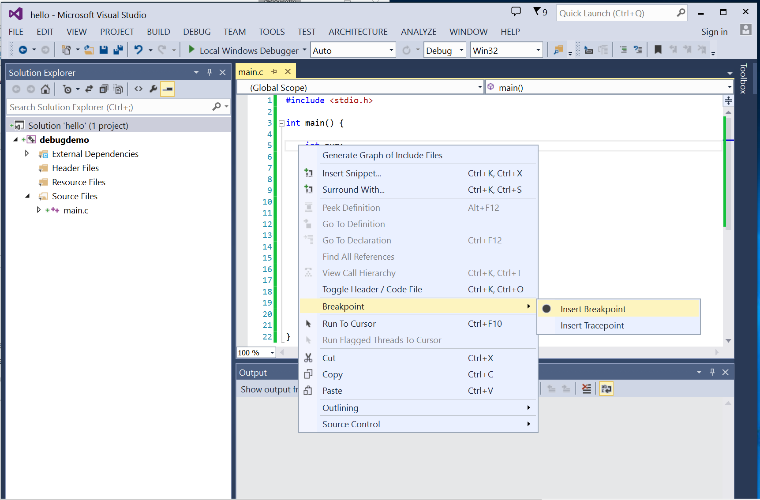
Task: Open the Outlining submenu entry
Action: (418, 408)
